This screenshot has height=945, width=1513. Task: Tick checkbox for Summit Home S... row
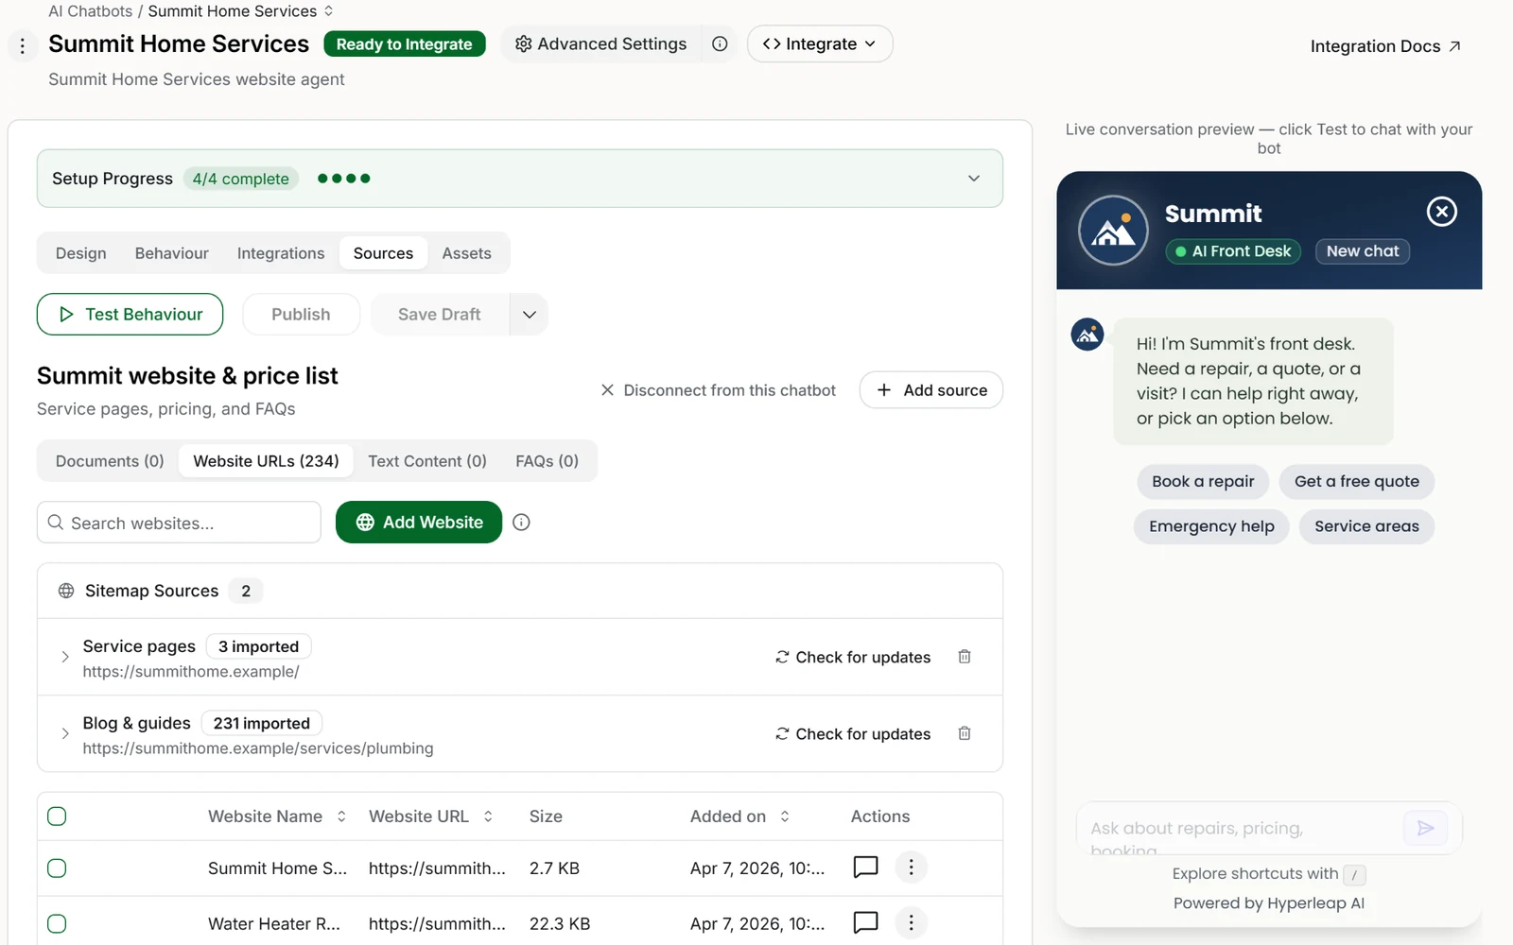(57, 868)
